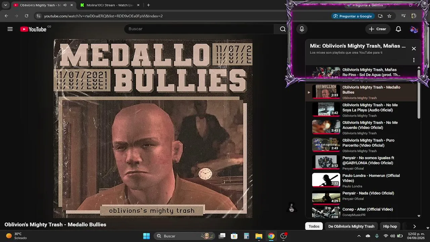Switch to Chrome on the taskbar
This screenshot has height=242, width=430.
click(x=271, y=236)
